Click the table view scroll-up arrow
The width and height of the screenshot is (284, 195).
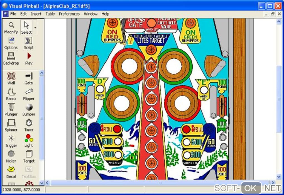[x=279, y=21]
